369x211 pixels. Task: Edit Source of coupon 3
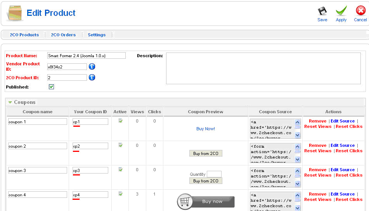343,170
